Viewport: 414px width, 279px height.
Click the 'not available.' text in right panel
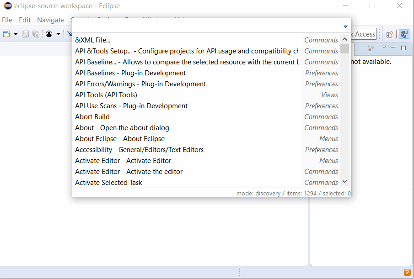371,62
